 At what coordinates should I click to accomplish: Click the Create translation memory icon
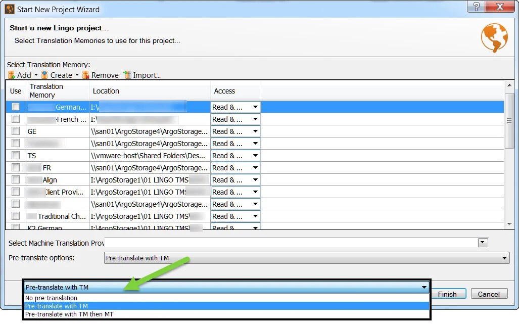pyautogui.click(x=44, y=75)
